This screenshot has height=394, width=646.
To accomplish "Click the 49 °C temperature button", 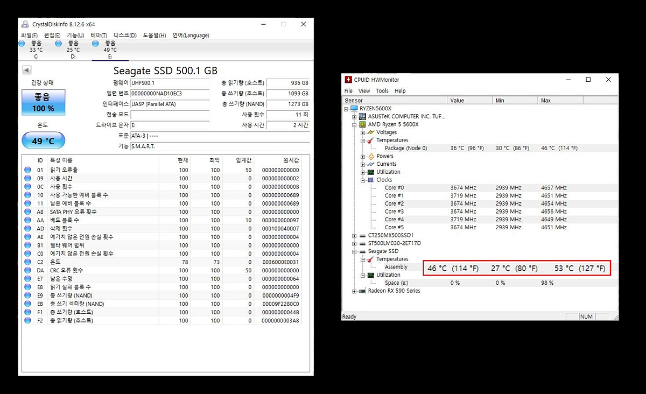I will point(43,141).
